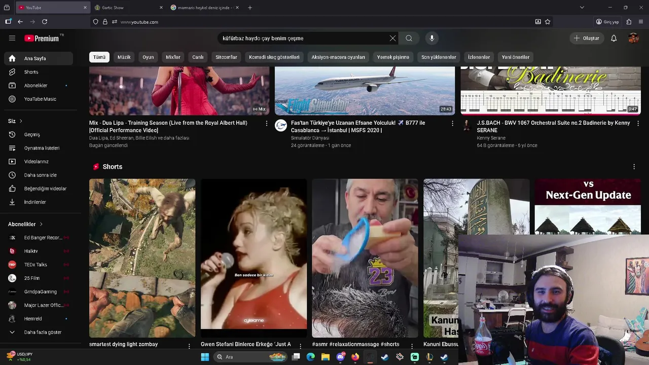Viewport: 649px width, 365px height.
Task: Open Shorts from the sidebar
Action: (39, 72)
